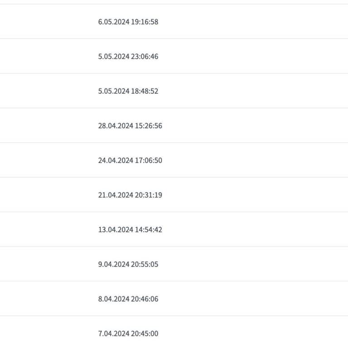Select the date 7.04.2024
348x348 pixels.
[x=114, y=333]
